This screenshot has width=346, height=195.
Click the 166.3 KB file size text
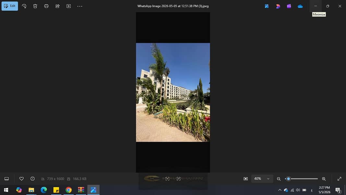coord(80,179)
